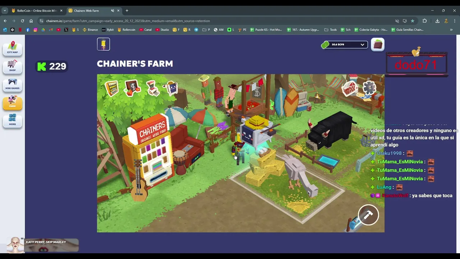The image size is (460, 259).
Task: Open the Rollercoin bookmark
Action: [126, 29]
